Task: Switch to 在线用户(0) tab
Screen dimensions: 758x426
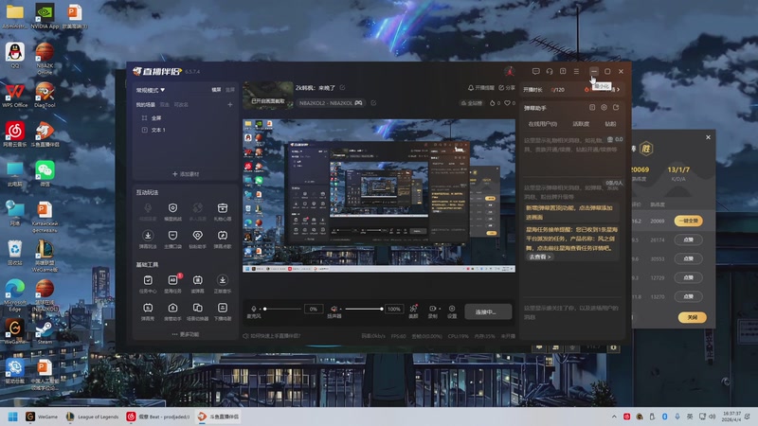Action: tap(542, 124)
